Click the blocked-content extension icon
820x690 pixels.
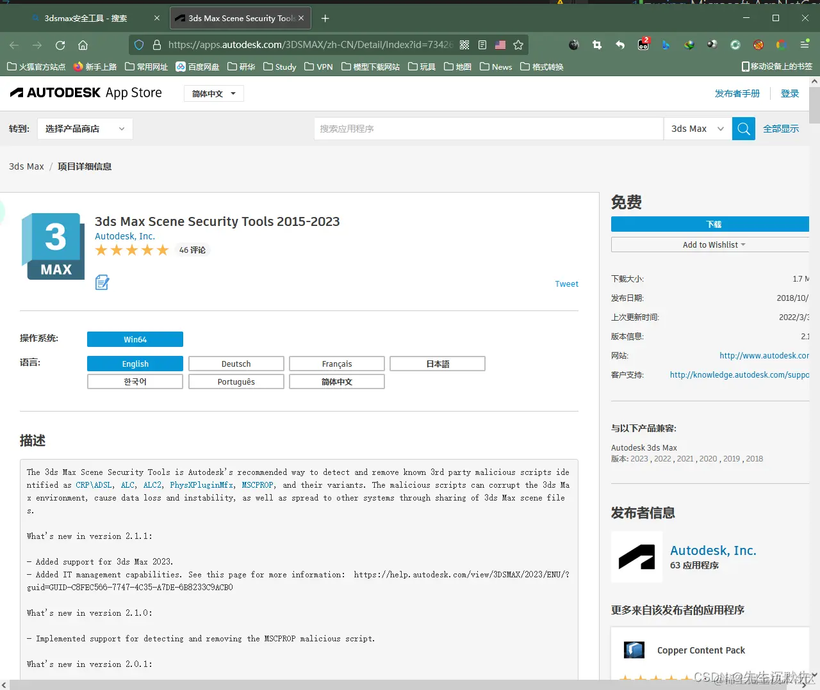[758, 45]
